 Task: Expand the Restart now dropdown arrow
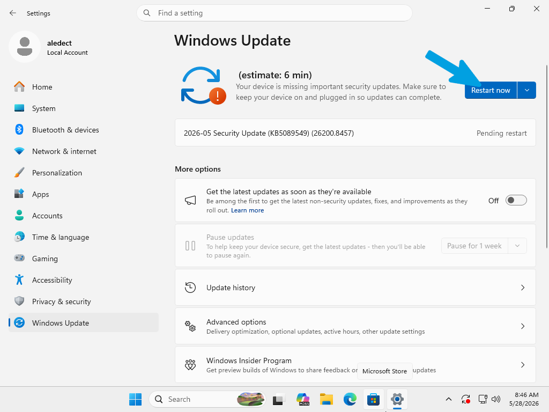click(526, 90)
